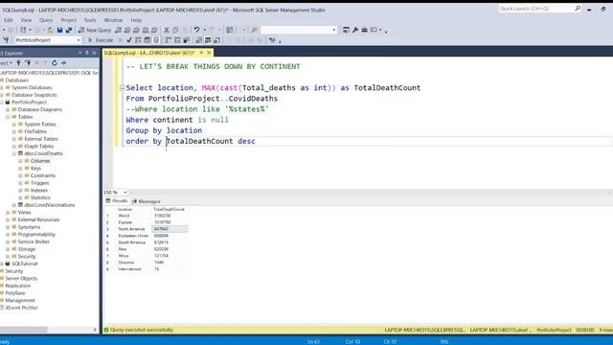Pin the Object Explorer panel with pushpin
This screenshot has height=345, width=613.
click(87, 53)
